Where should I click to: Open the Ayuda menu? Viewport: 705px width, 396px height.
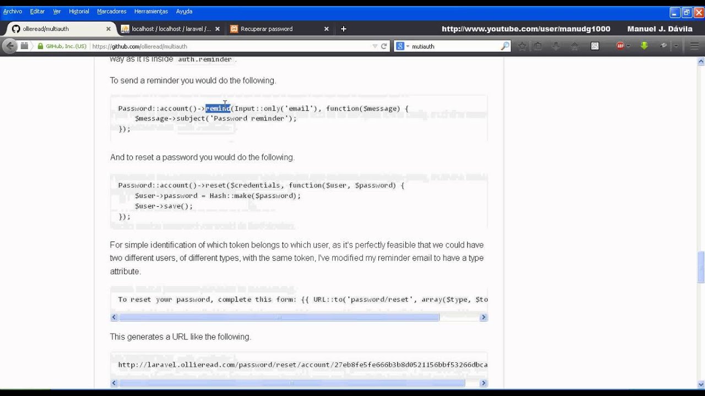(x=184, y=11)
